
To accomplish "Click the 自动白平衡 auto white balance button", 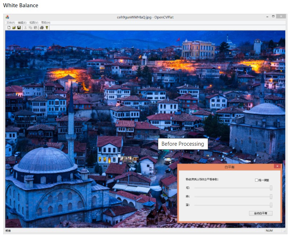I will click(x=261, y=213).
